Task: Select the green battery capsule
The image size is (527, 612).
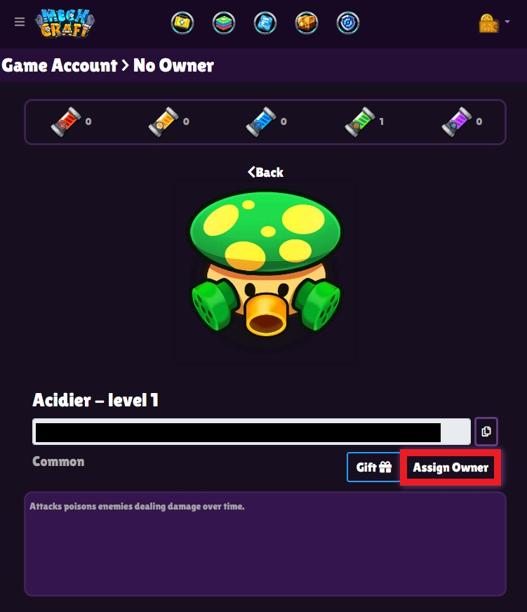Action: [x=360, y=122]
